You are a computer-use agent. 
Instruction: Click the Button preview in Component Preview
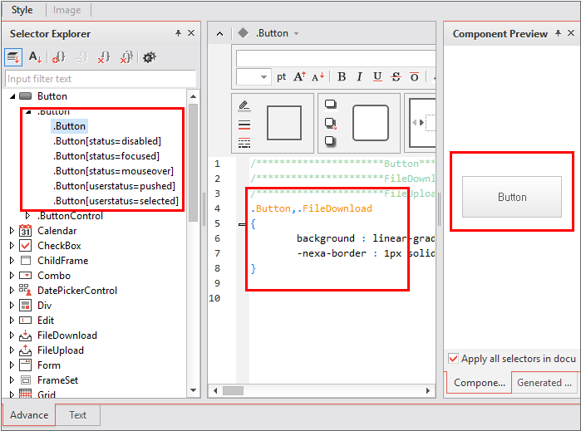(512, 197)
